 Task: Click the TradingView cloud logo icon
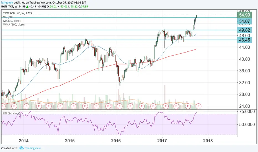click(21, 148)
